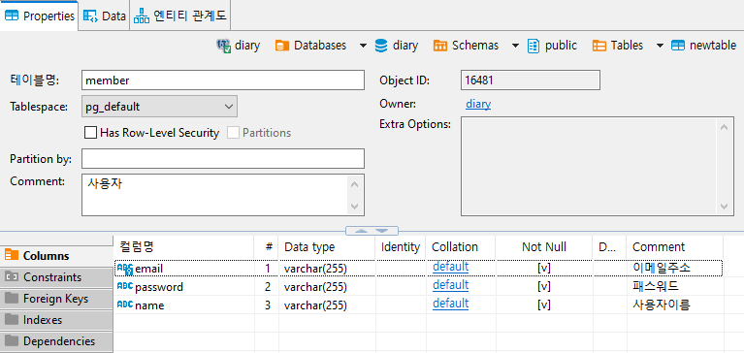744x353 pixels.
Task: Click the Foreign Keys folder icon
Action: [x=12, y=298]
